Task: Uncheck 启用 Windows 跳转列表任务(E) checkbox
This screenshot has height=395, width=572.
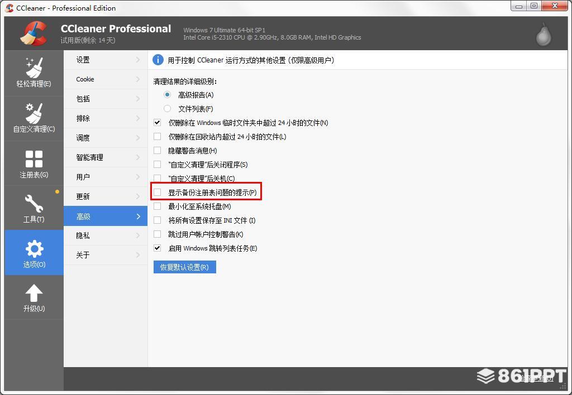Action: tap(157, 248)
